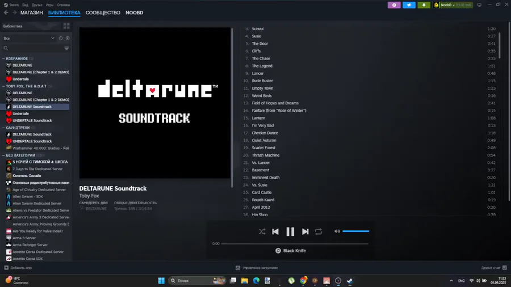Open the Вид menu

[25, 5]
